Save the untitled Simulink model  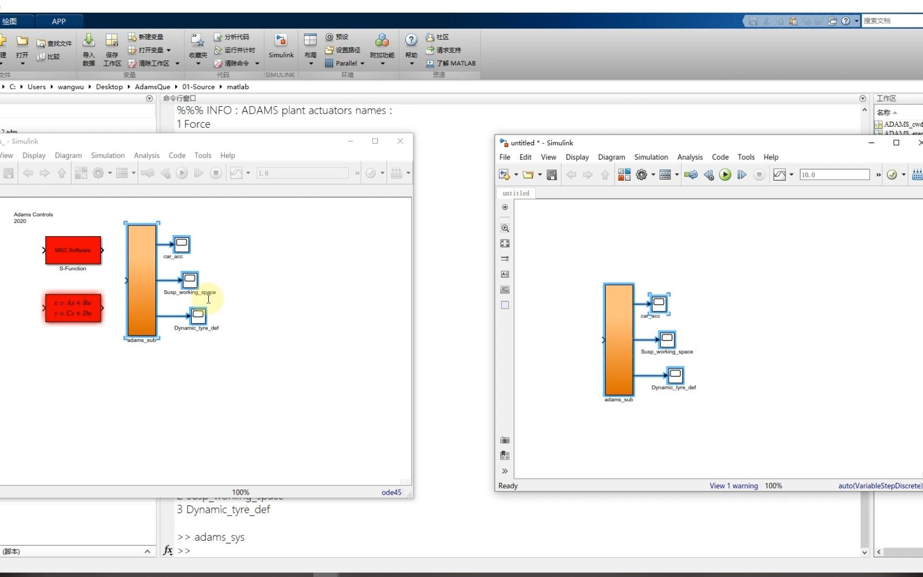point(552,175)
